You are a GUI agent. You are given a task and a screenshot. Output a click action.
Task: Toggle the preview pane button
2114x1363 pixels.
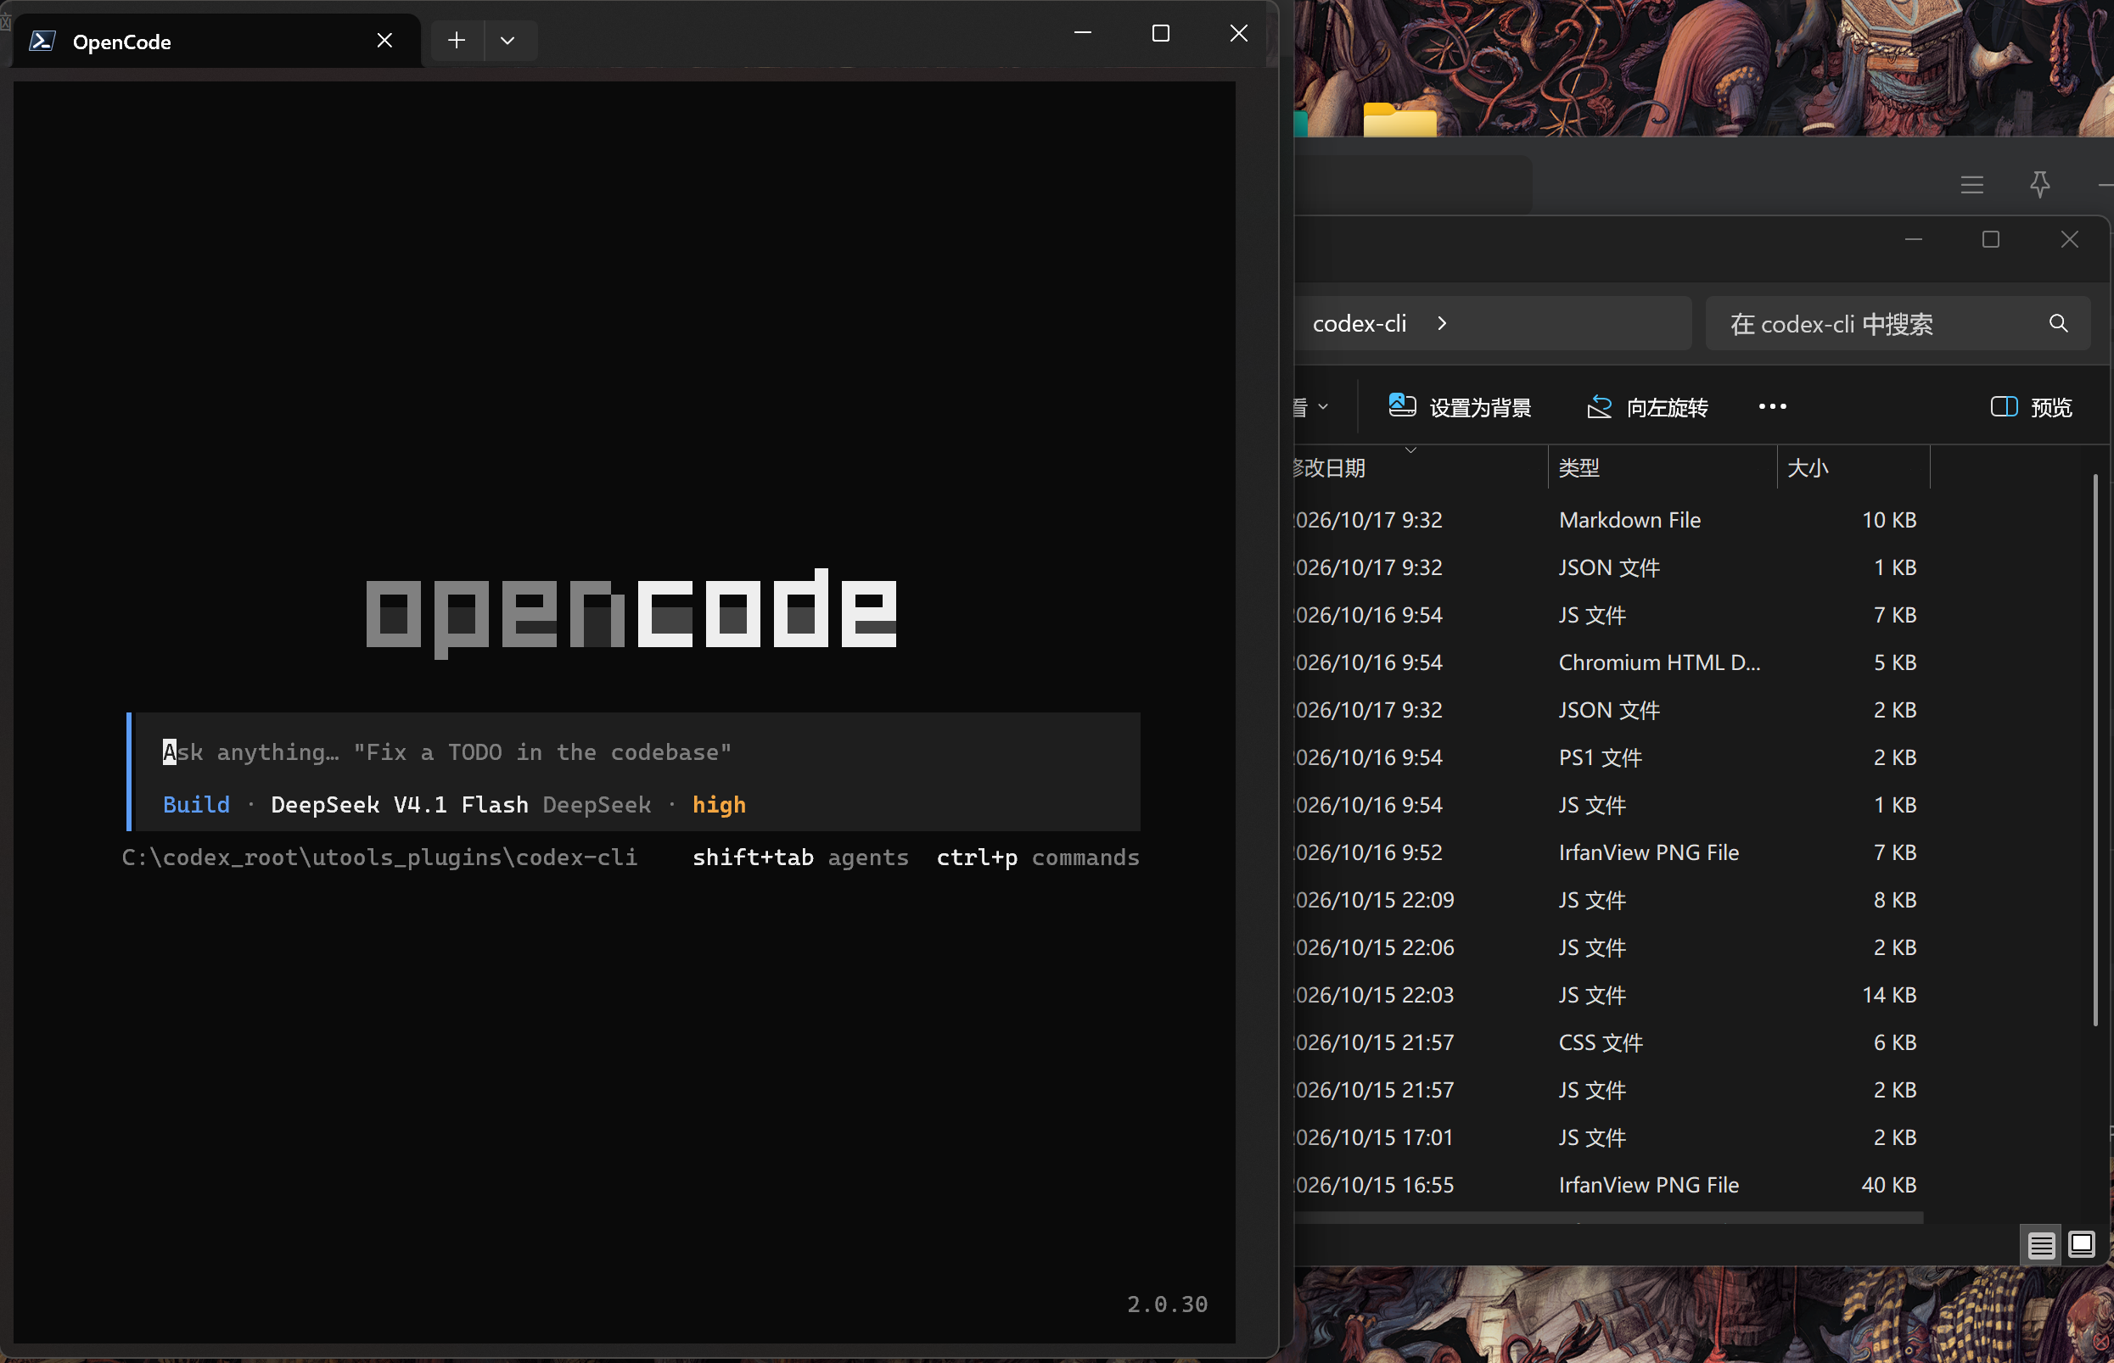coord(2032,407)
